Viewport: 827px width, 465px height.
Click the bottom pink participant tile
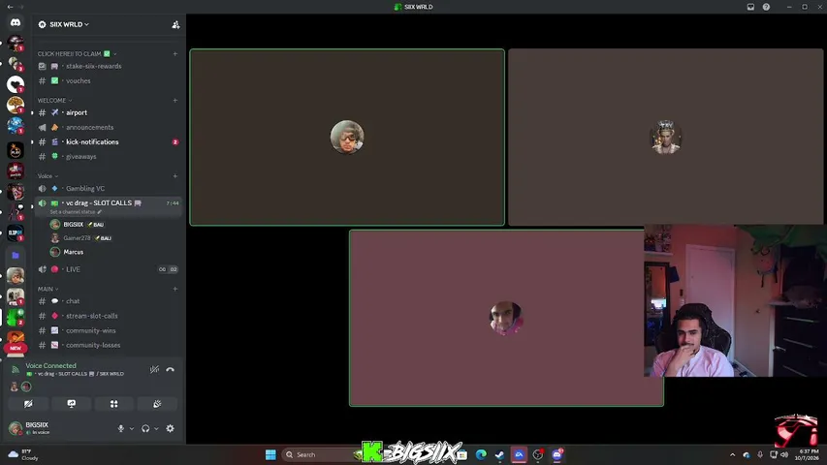pyautogui.click(x=506, y=318)
